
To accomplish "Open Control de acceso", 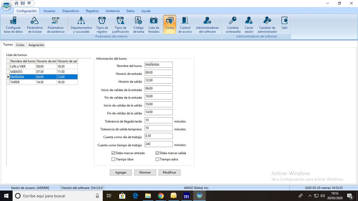I will [185, 25].
